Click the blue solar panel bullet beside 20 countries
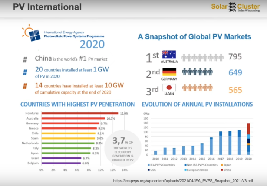267x186 pixels. click(x=25, y=72)
